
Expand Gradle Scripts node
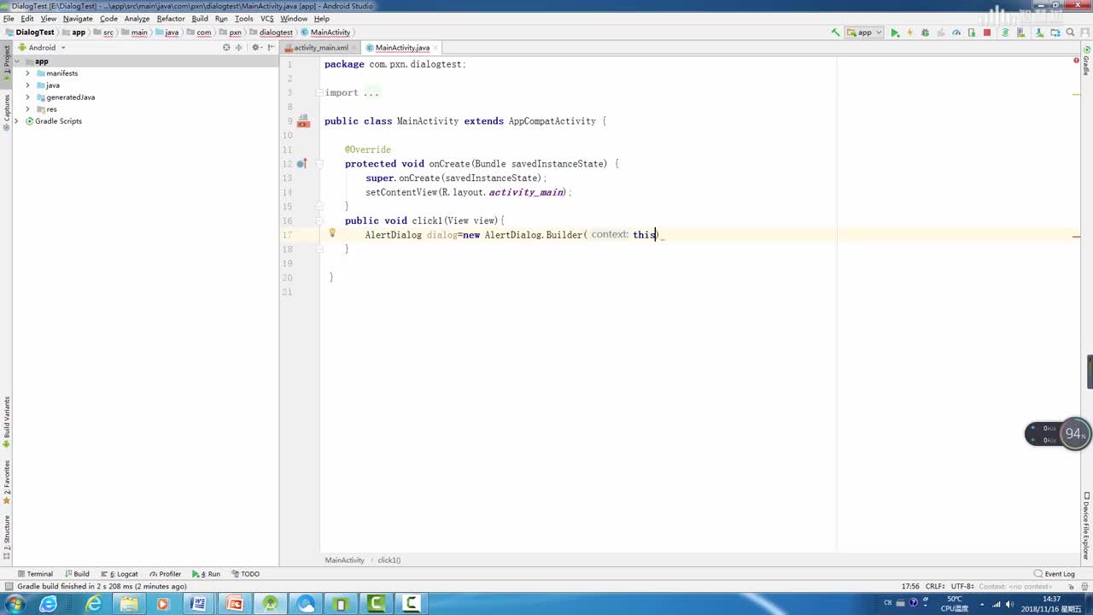click(16, 121)
